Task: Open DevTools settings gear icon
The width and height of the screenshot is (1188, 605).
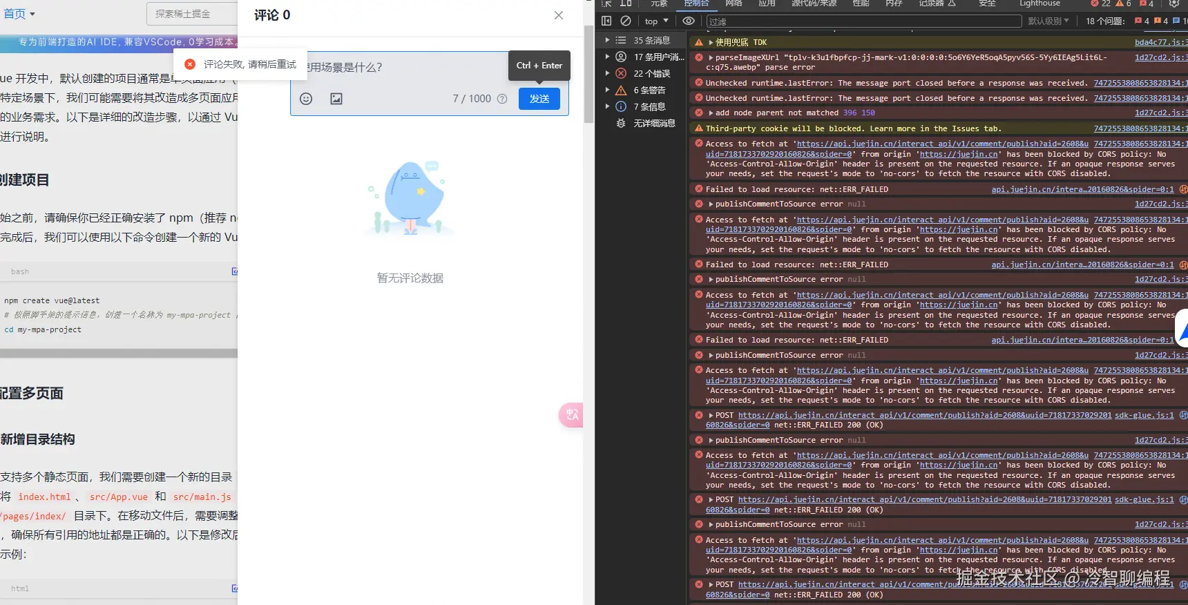Action: 1173,3
